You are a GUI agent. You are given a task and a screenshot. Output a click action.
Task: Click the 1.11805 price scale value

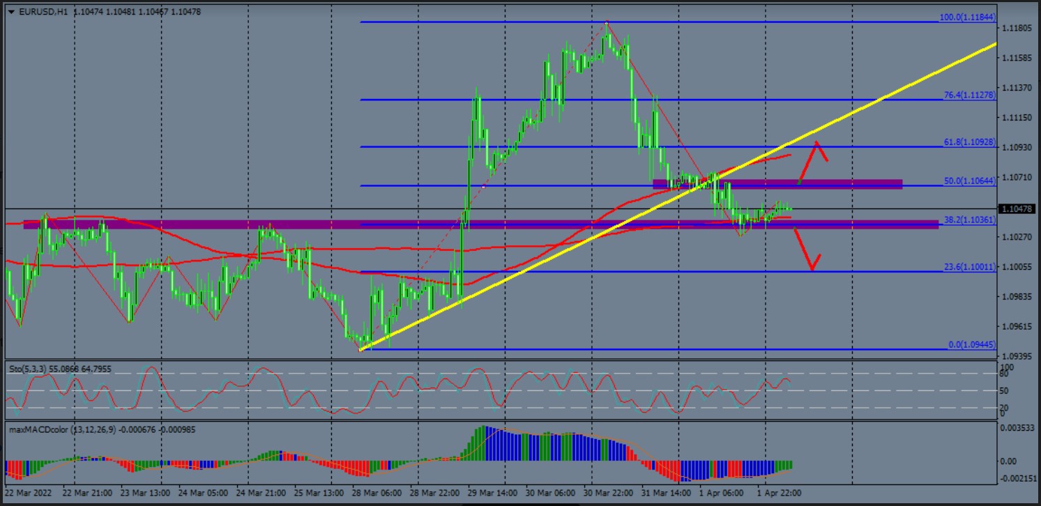pos(1017,29)
